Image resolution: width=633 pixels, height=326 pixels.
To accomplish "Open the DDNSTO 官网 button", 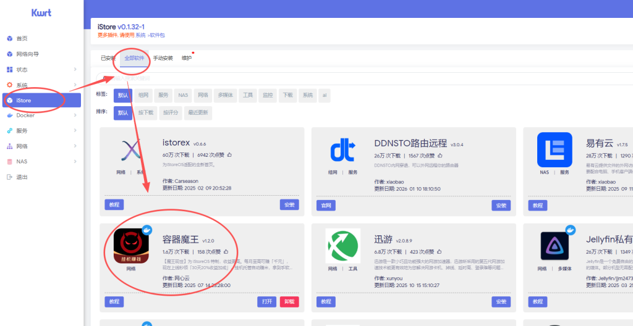I will pyautogui.click(x=326, y=206).
